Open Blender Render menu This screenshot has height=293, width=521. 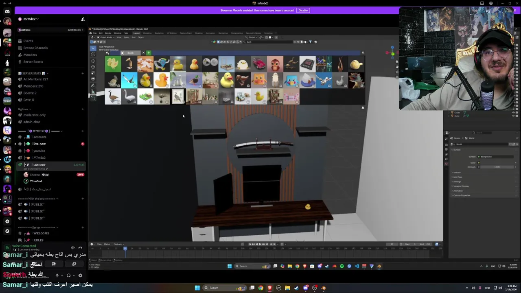(x=108, y=33)
